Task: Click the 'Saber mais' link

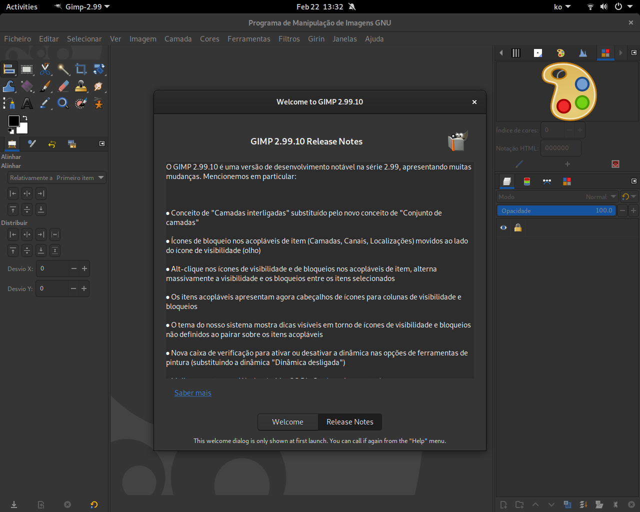Action: pos(193,393)
